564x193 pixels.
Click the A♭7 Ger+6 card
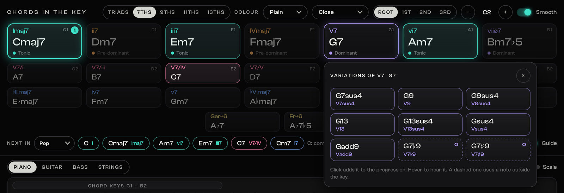coord(242,122)
